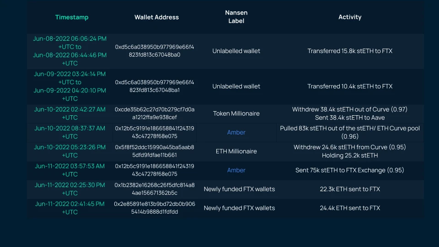This screenshot has height=247, width=439.
Task: Select wallet address starting 0xcde35b62
Action: (x=155, y=113)
